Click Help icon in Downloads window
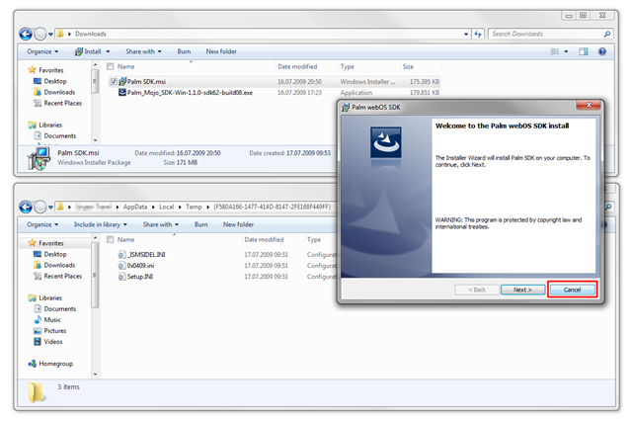The width and height of the screenshot is (632, 421). pos(602,51)
